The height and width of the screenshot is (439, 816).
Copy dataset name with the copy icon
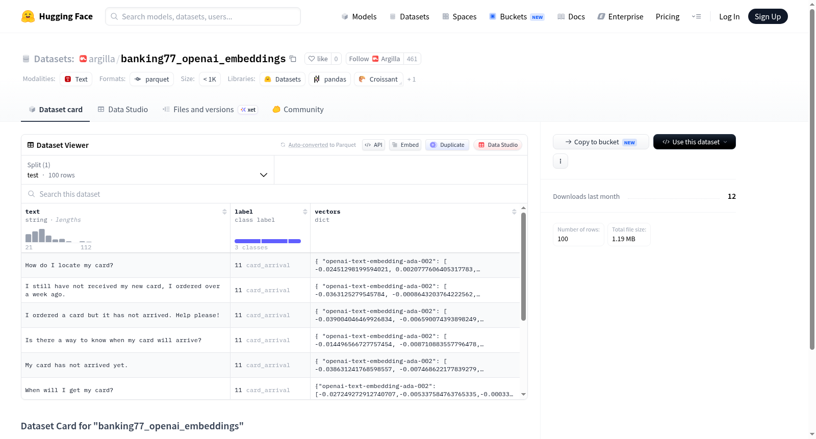pyautogui.click(x=293, y=59)
